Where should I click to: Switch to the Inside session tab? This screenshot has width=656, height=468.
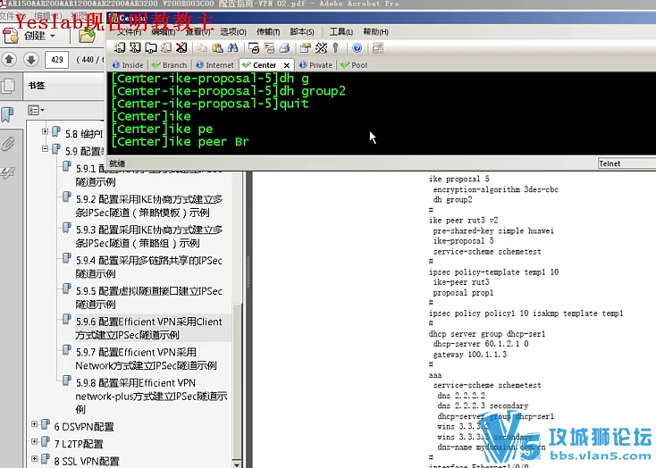click(129, 65)
